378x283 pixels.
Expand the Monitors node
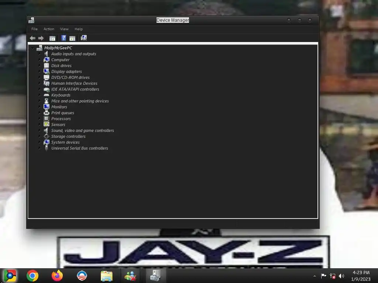(x=39, y=107)
